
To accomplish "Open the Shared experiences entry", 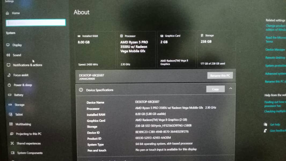I will (x=29, y=143).
